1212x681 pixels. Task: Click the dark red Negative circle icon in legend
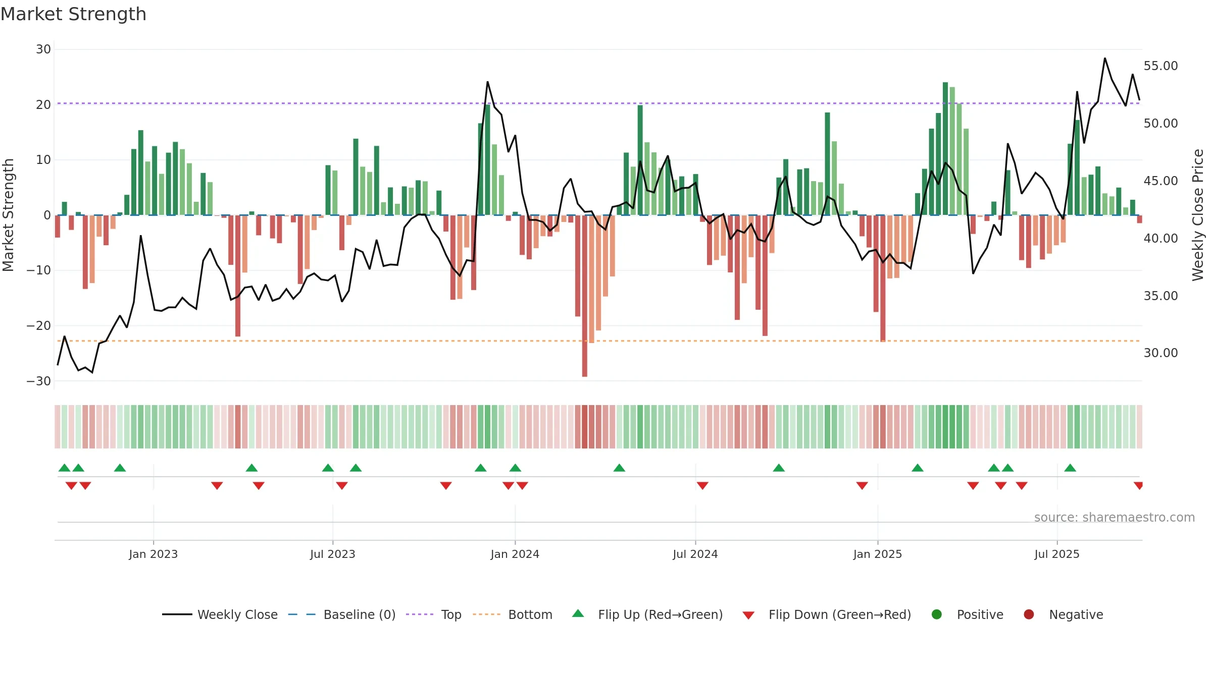pyautogui.click(x=1029, y=614)
